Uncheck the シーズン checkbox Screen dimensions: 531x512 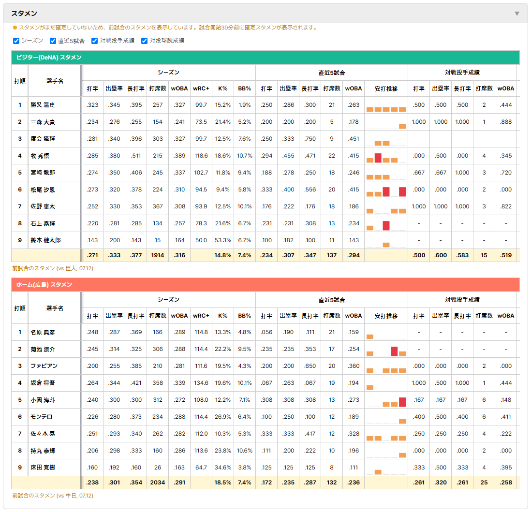pyautogui.click(x=16, y=41)
